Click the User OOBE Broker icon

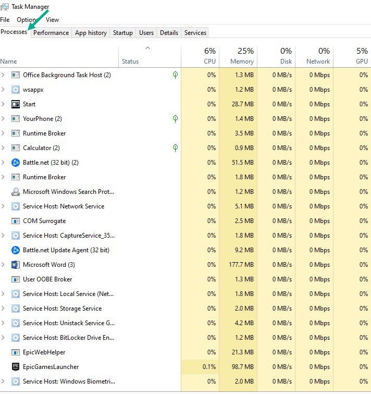16,279
